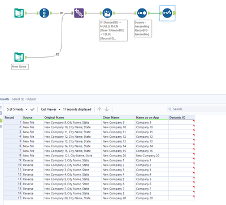
Task: Click the Record ID tool icon
Action: click(44, 13)
